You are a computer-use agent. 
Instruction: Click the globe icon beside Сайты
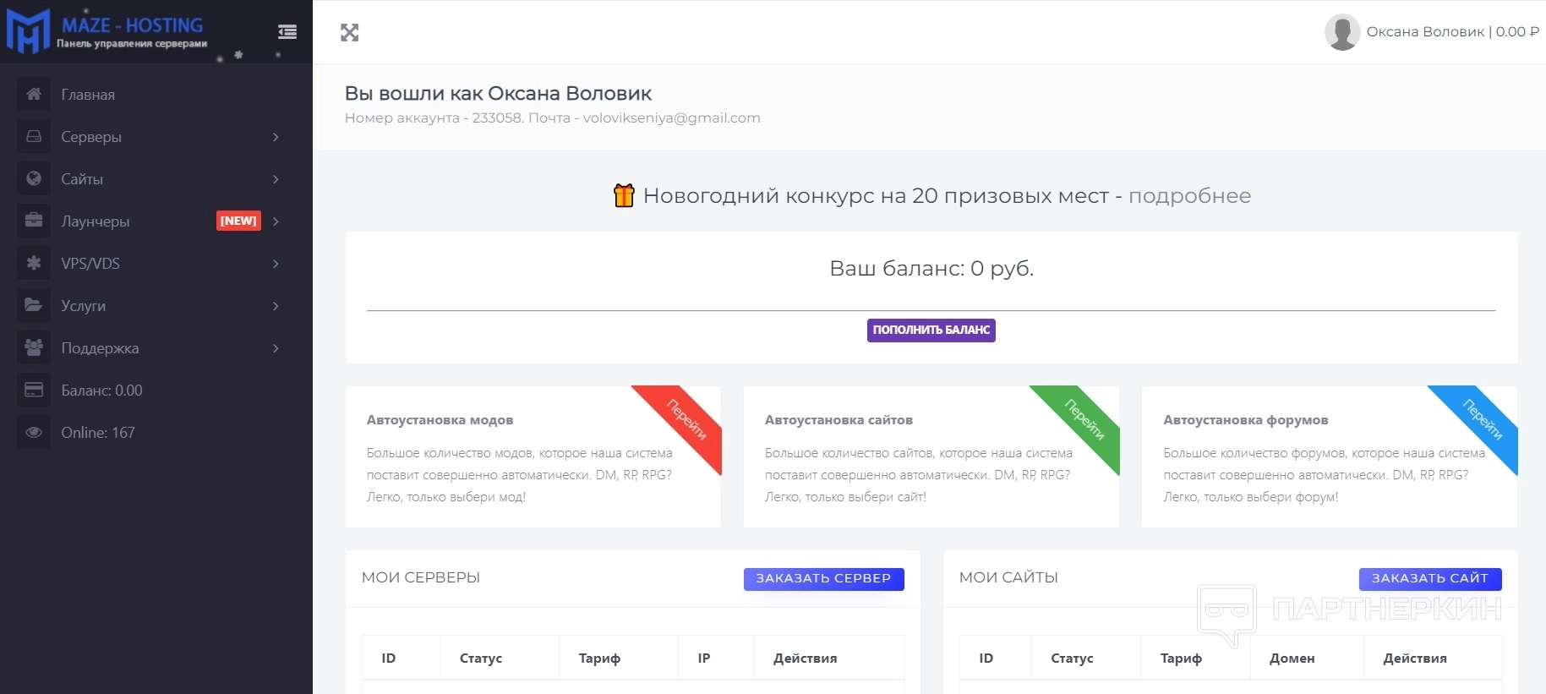click(x=34, y=178)
